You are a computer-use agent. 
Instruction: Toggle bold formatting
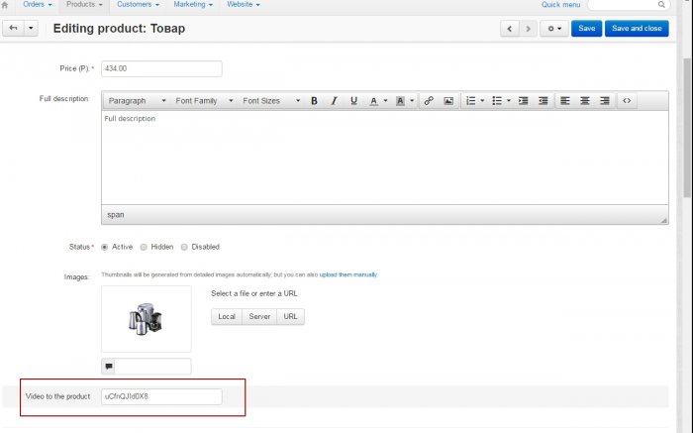click(314, 101)
